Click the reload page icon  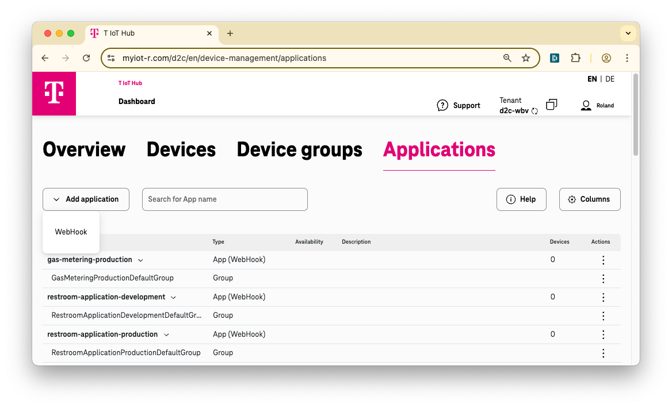pos(86,58)
